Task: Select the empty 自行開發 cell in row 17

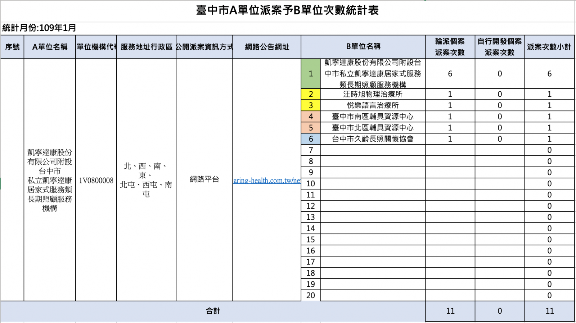Action: tap(500, 262)
